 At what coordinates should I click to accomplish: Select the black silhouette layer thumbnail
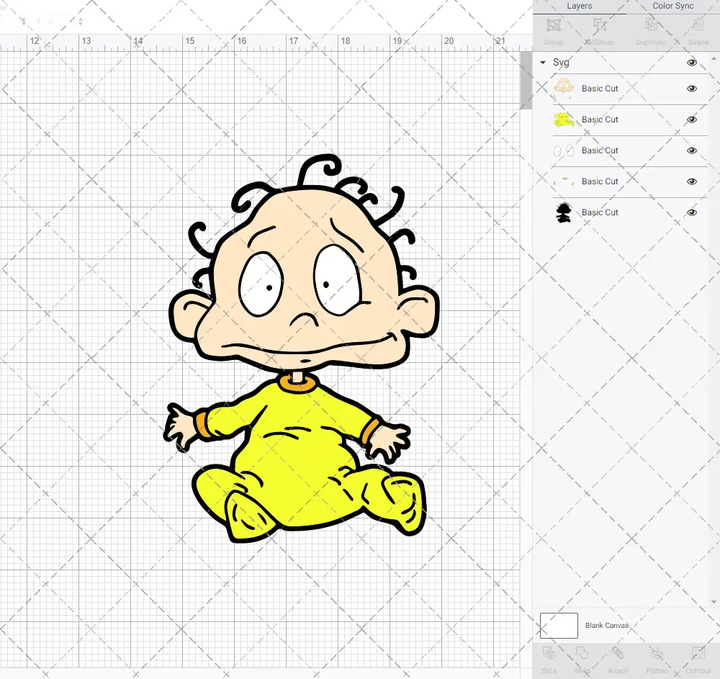tap(564, 212)
